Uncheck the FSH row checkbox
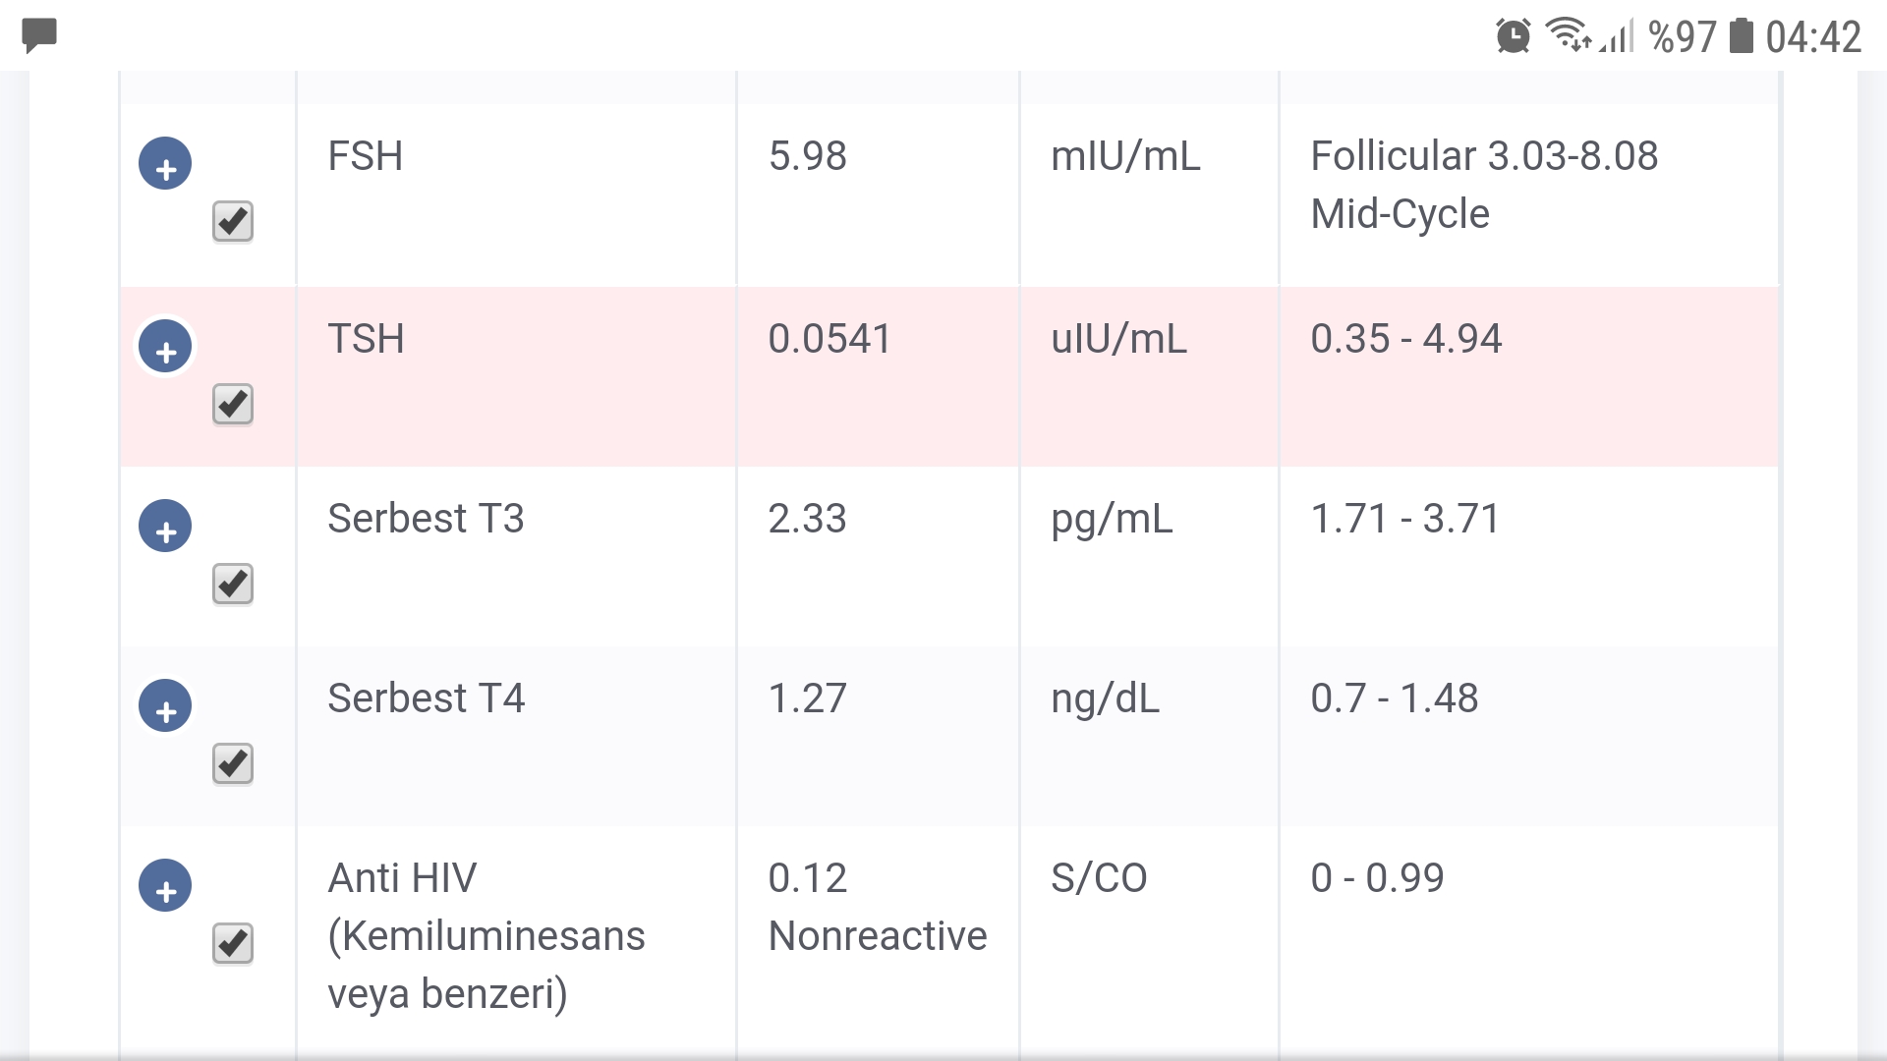Viewport: 1887px width, 1061px height. (231, 221)
